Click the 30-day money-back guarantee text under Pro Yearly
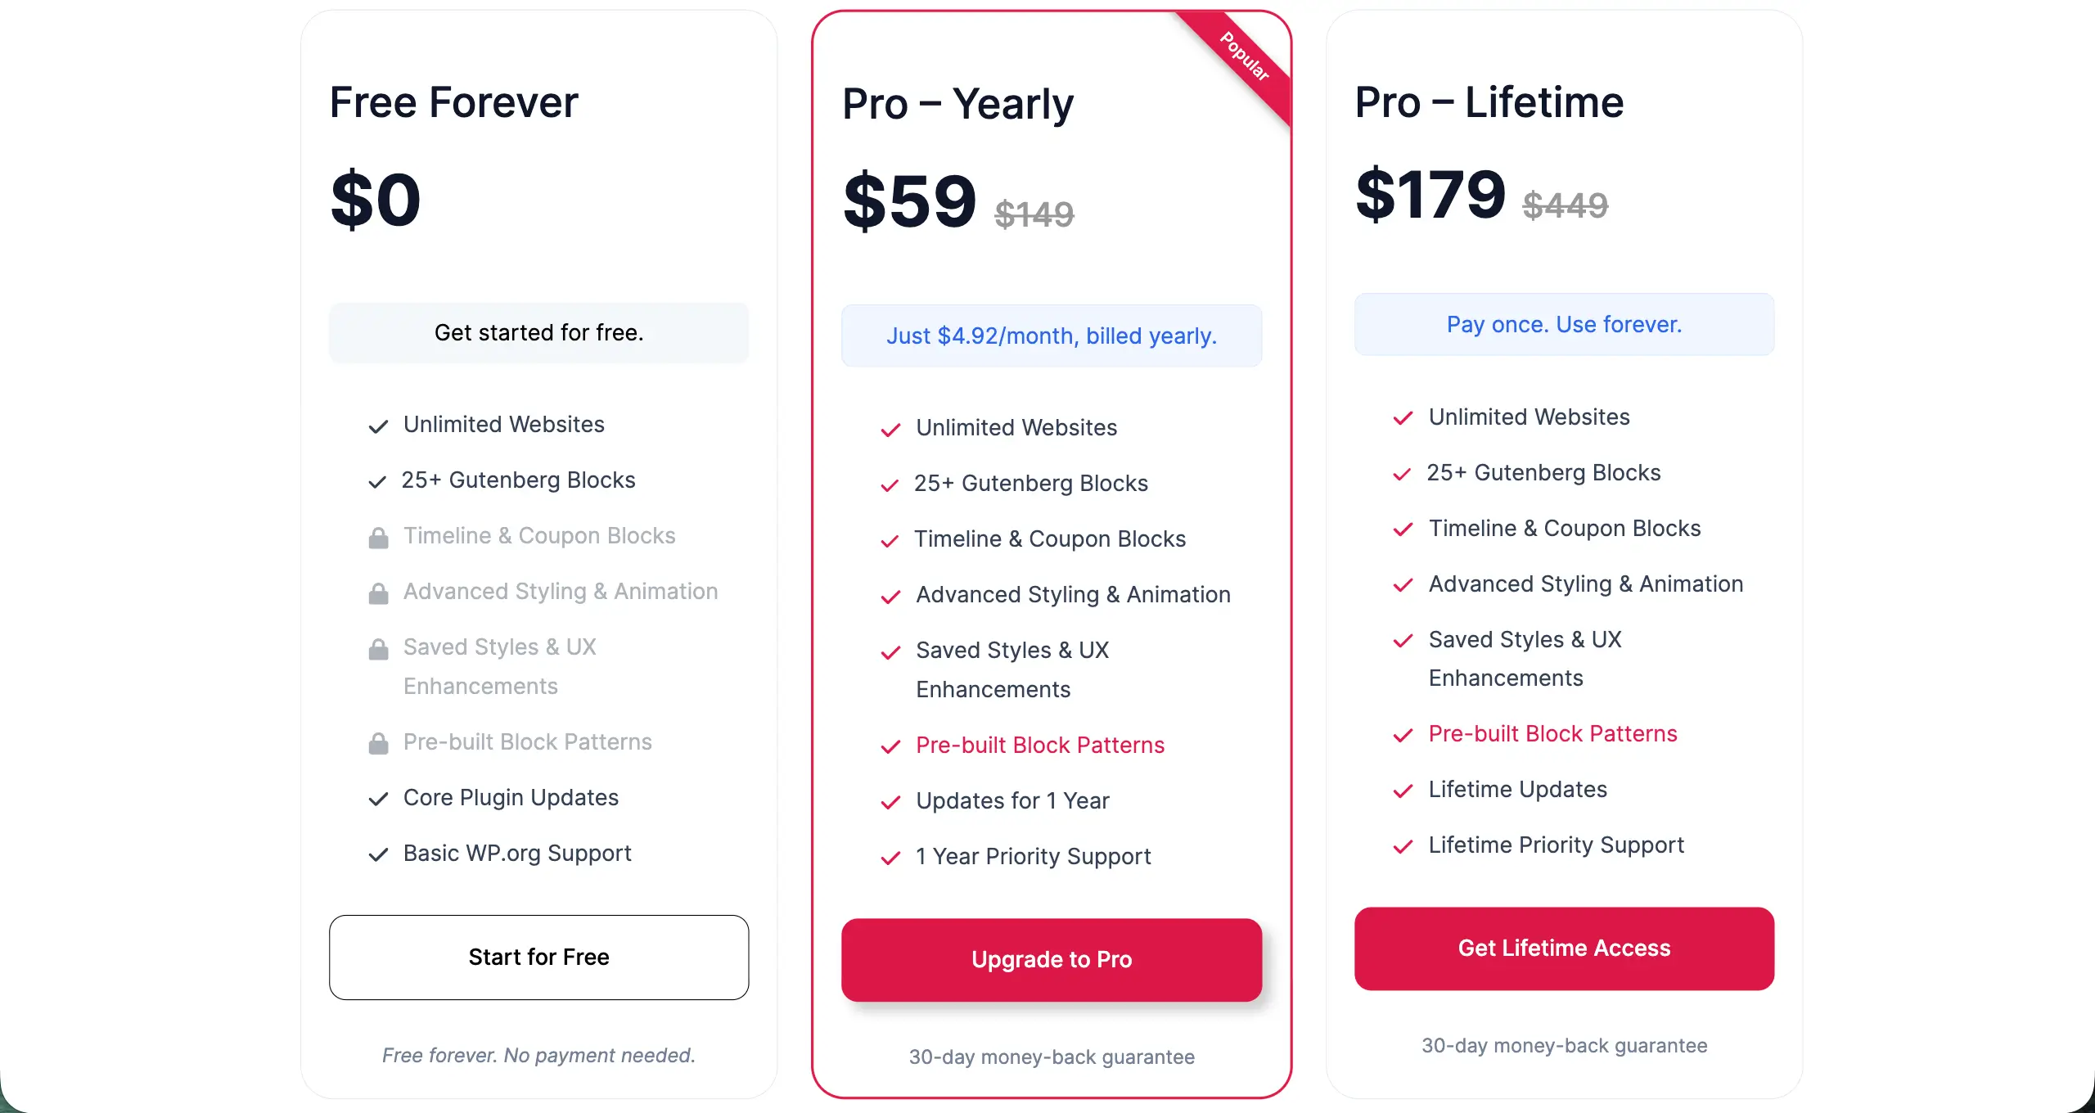 (x=1052, y=1057)
